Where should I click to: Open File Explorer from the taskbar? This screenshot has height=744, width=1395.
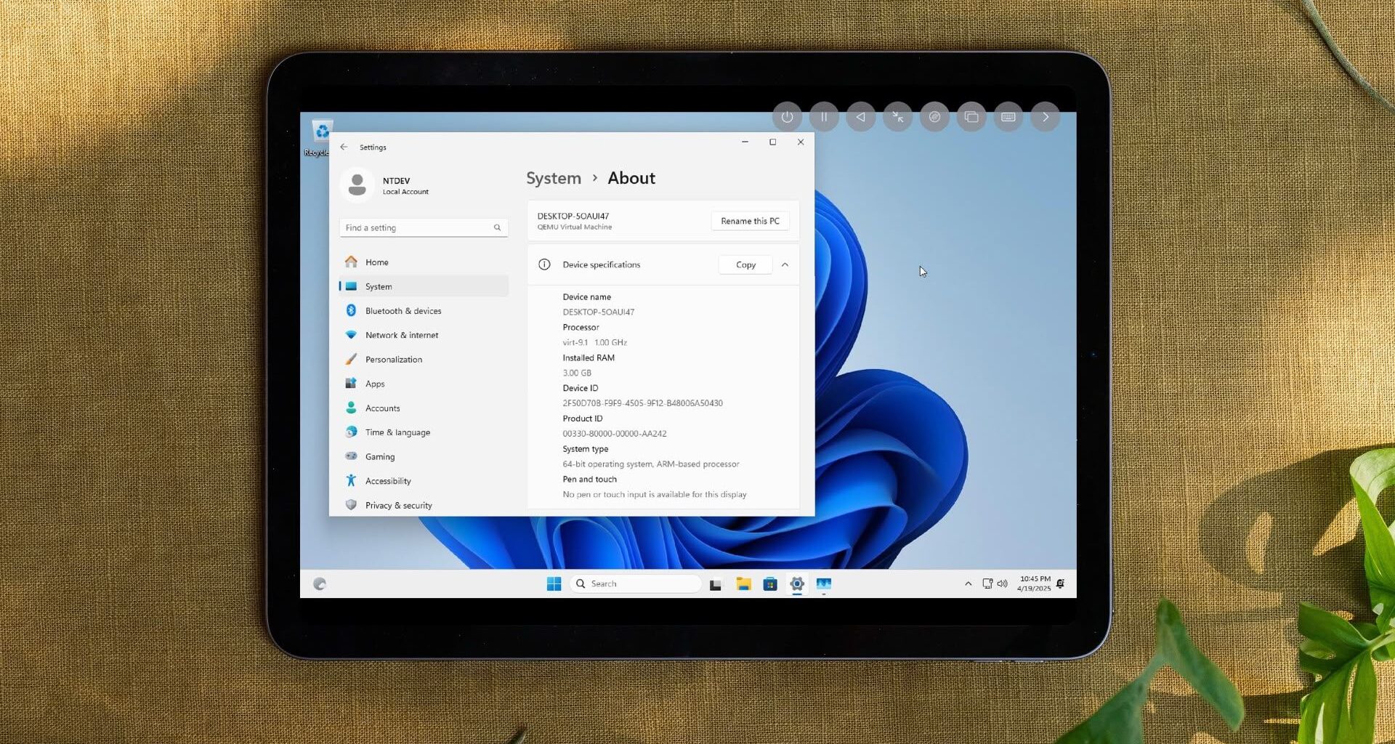point(743,584)
